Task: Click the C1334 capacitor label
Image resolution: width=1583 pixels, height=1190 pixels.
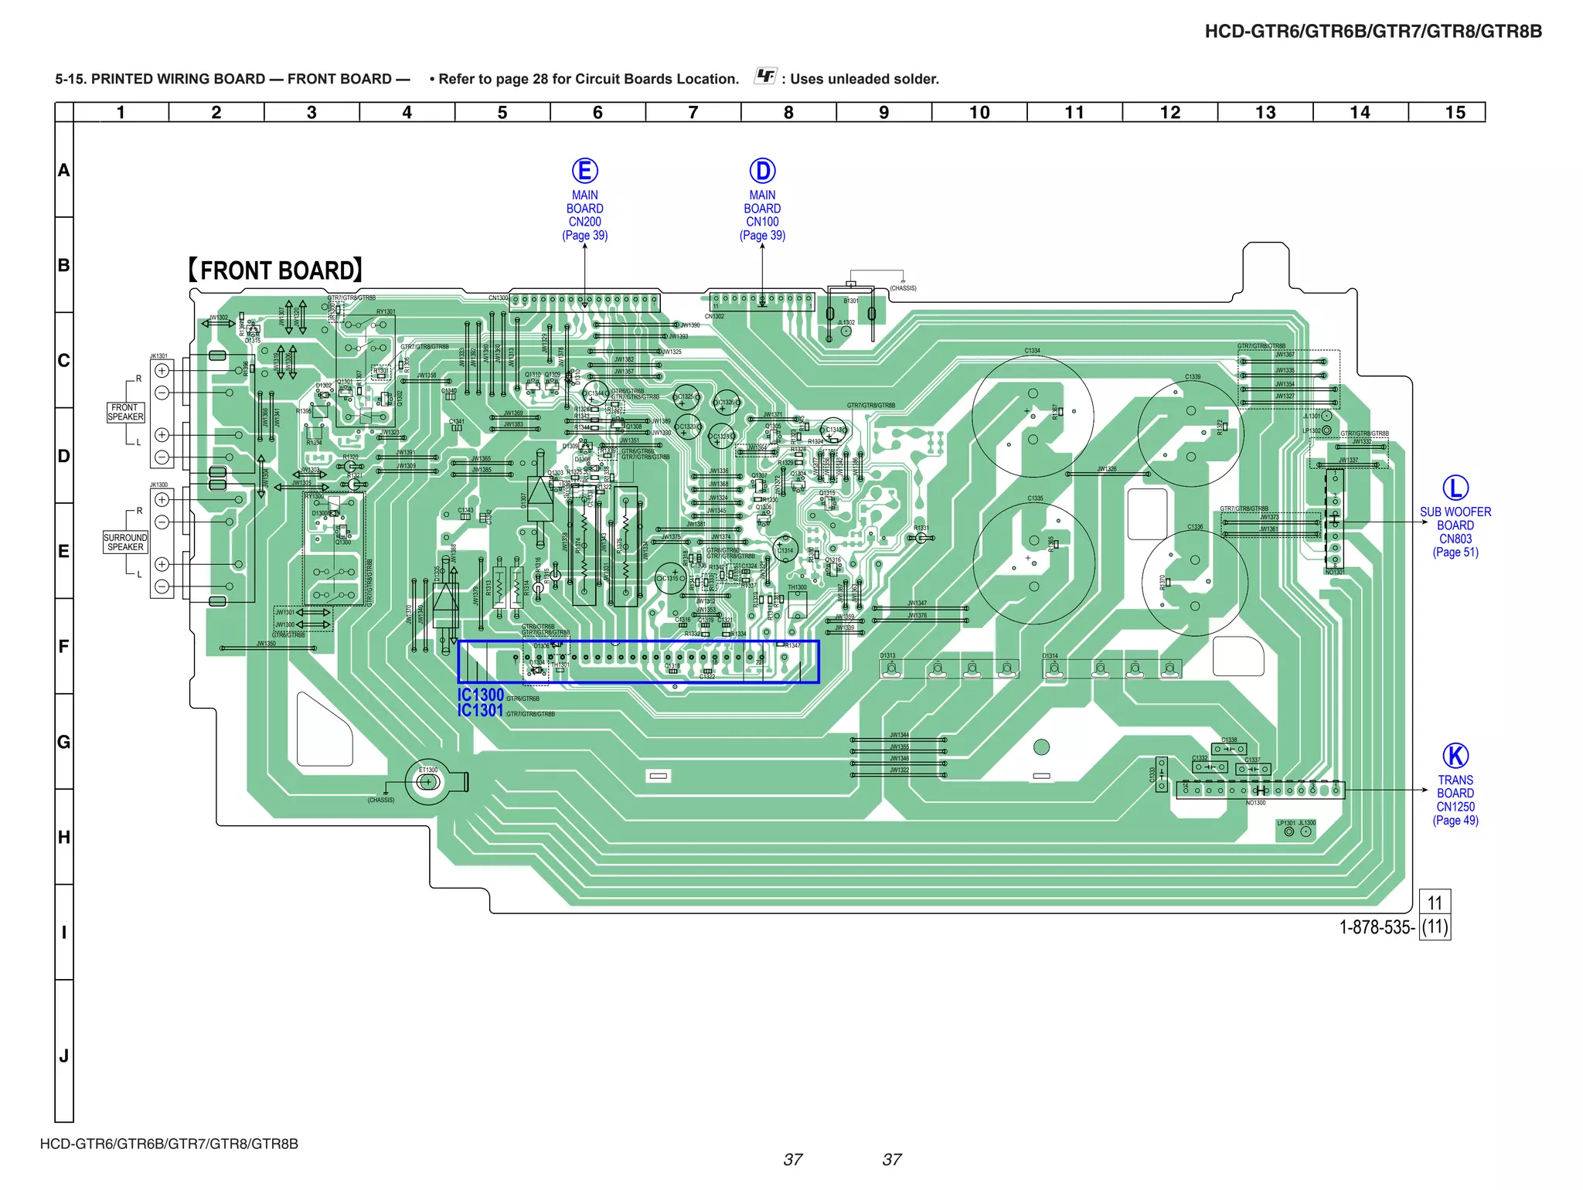Action: 1033,351
